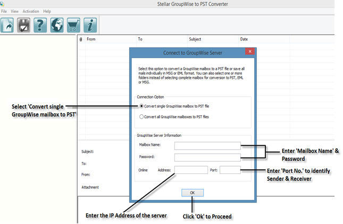Screen dimensions: 343x224
Task: Click the Address input field
Action: 191,170
